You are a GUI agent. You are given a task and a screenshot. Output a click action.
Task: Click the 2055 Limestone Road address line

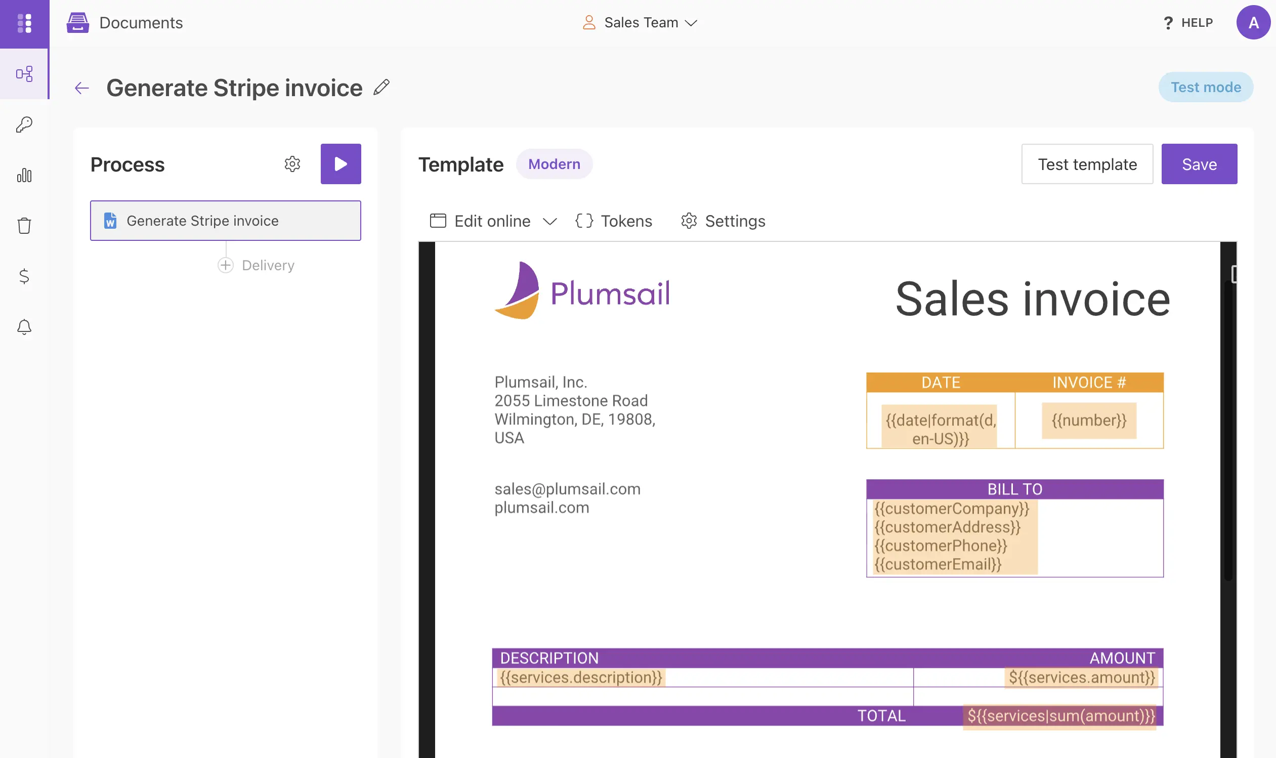click(571, 401)
